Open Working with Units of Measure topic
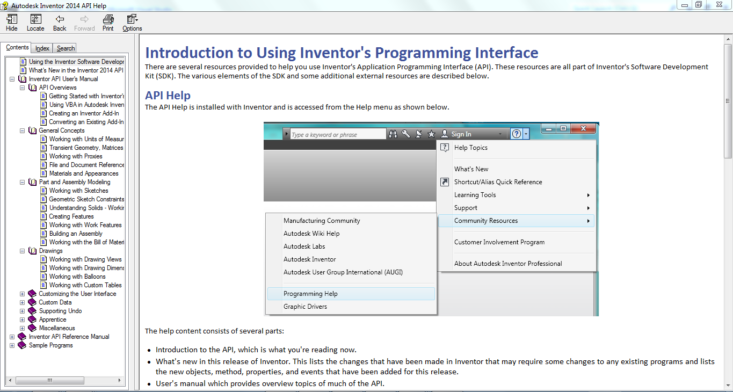The height and width of the screenshot is (392, 733). coord(86,139)
